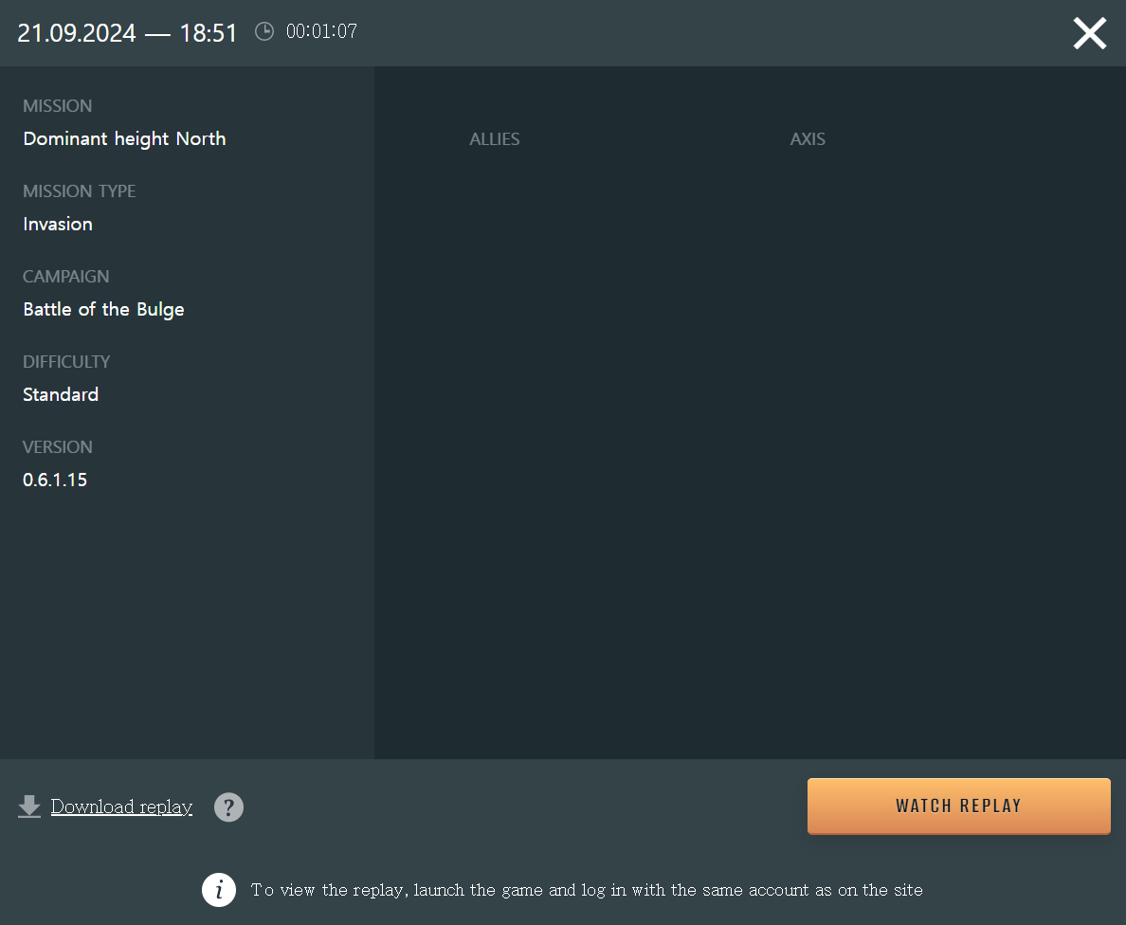Viewport: 1126px width, 925px height.
Task: Click the DIFFICULTY label
Action: pyautogui.click(x=66, y=362)
